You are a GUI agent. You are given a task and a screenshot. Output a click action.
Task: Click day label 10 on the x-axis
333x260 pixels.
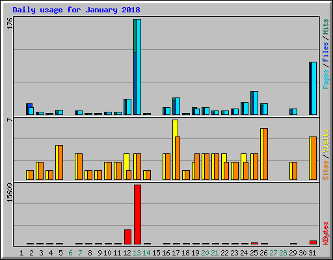click(107, 253)
